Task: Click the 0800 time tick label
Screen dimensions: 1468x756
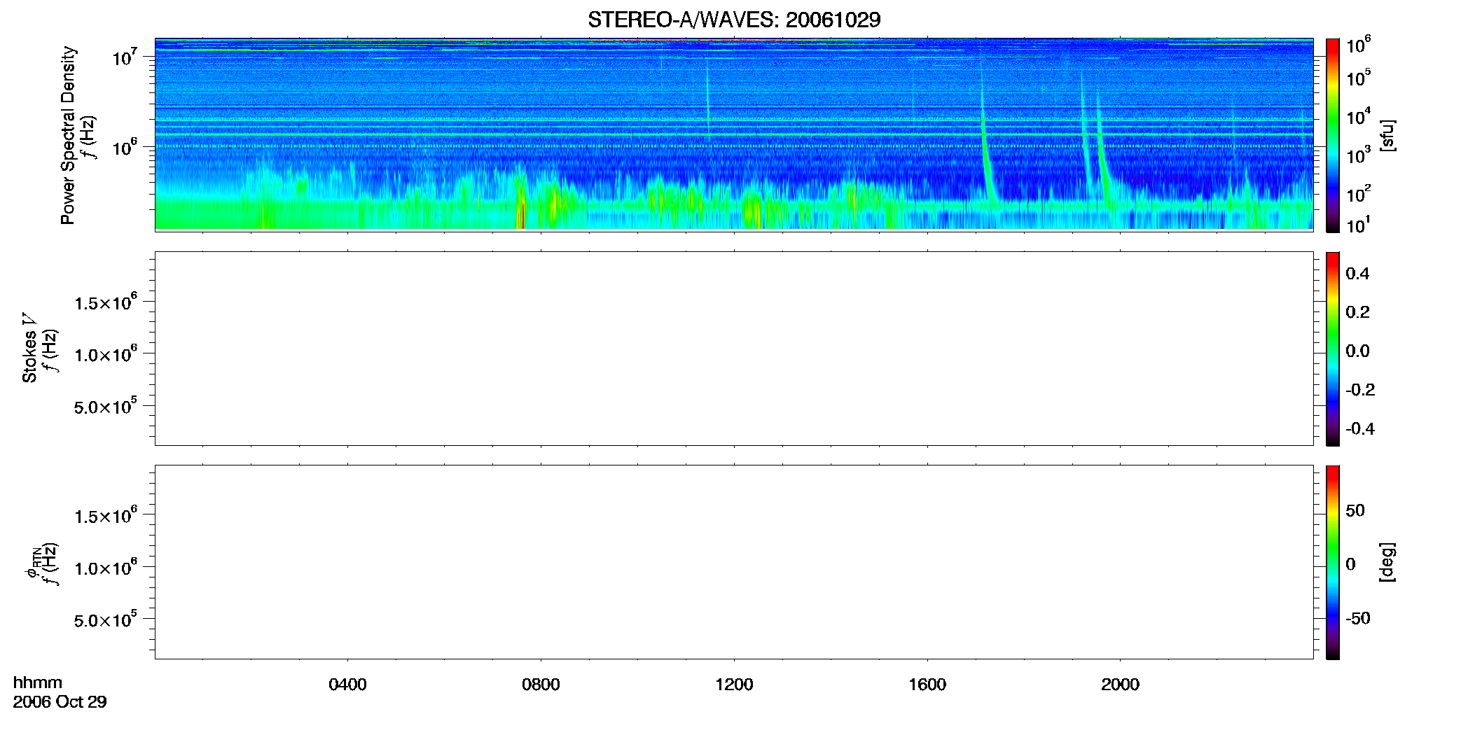Action: [541, 685]
